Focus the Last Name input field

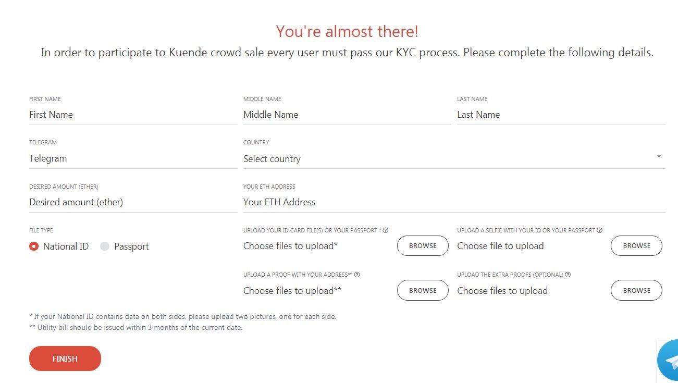[561, 115]
